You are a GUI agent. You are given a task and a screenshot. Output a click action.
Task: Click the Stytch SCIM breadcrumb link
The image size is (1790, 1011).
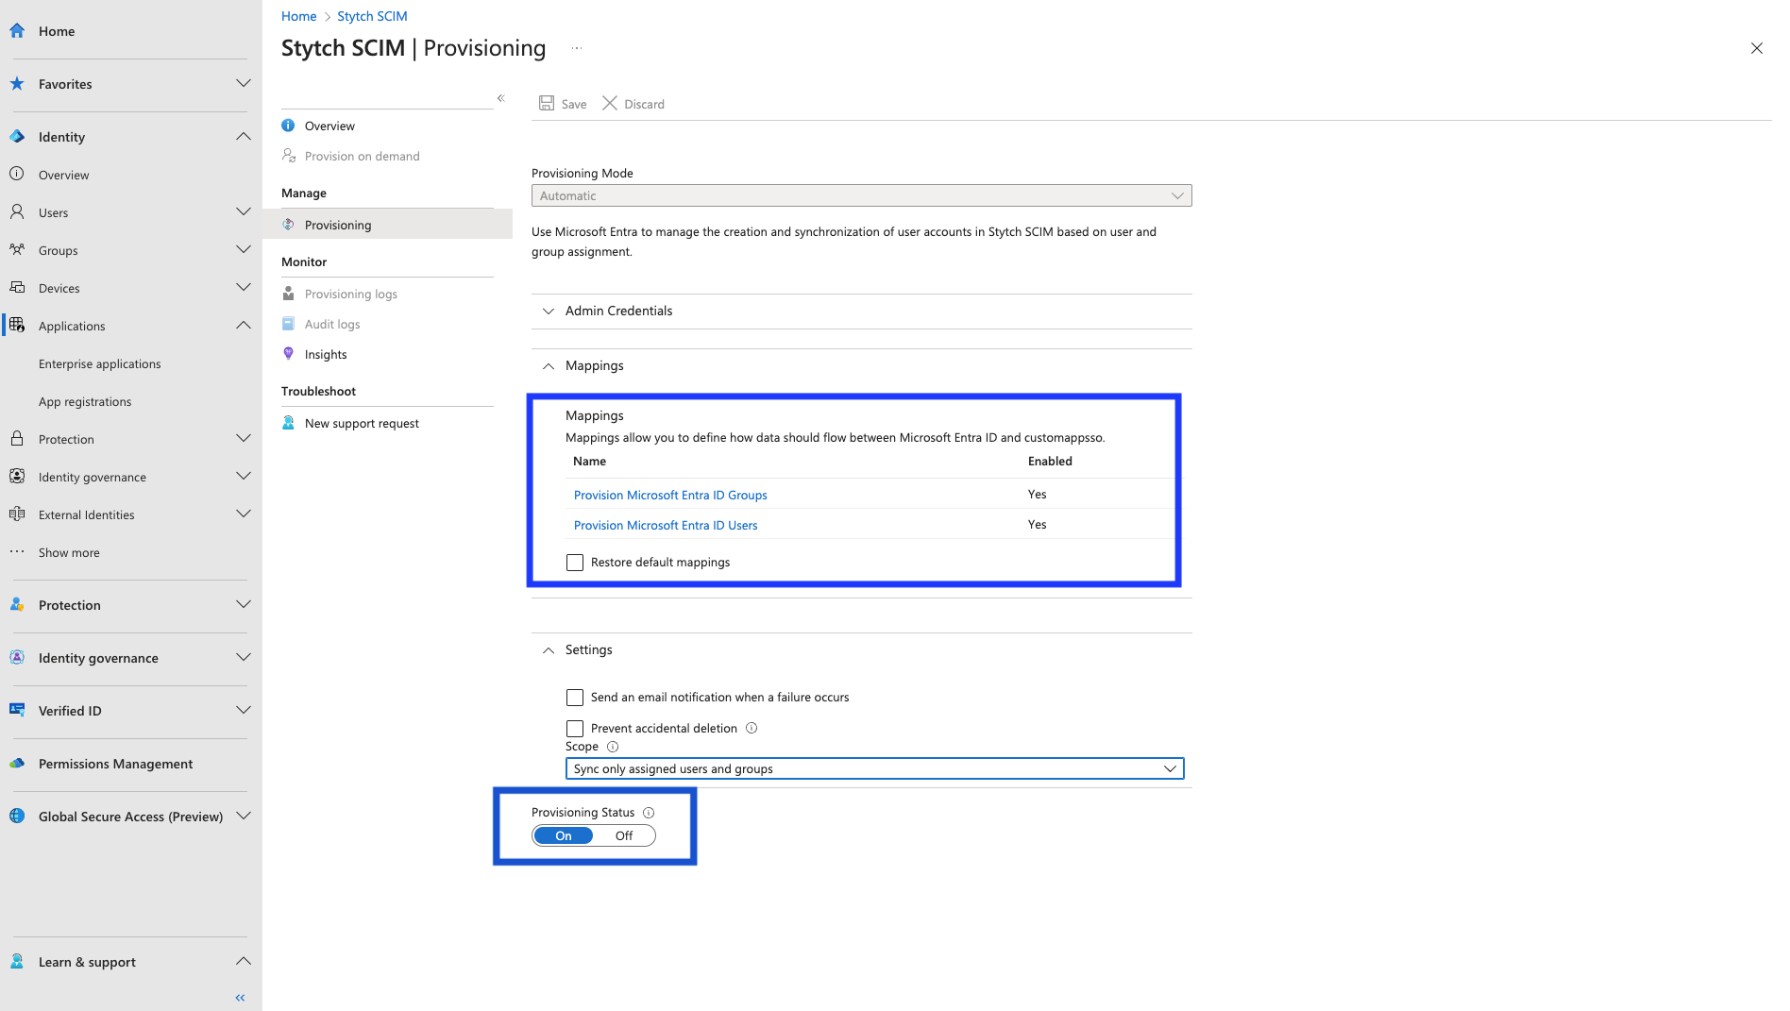point(372,16)
